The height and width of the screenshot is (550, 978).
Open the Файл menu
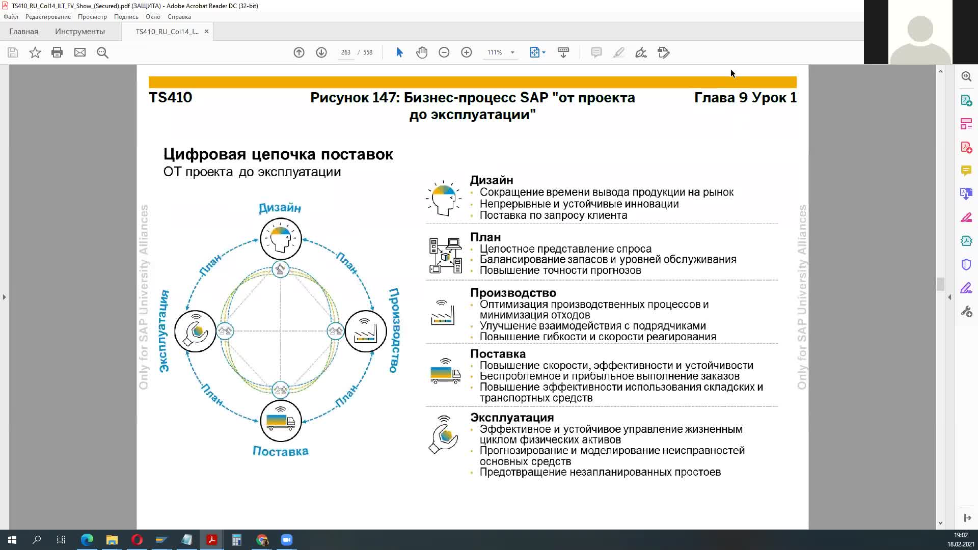pyautogui.click(x=11, y=17)
